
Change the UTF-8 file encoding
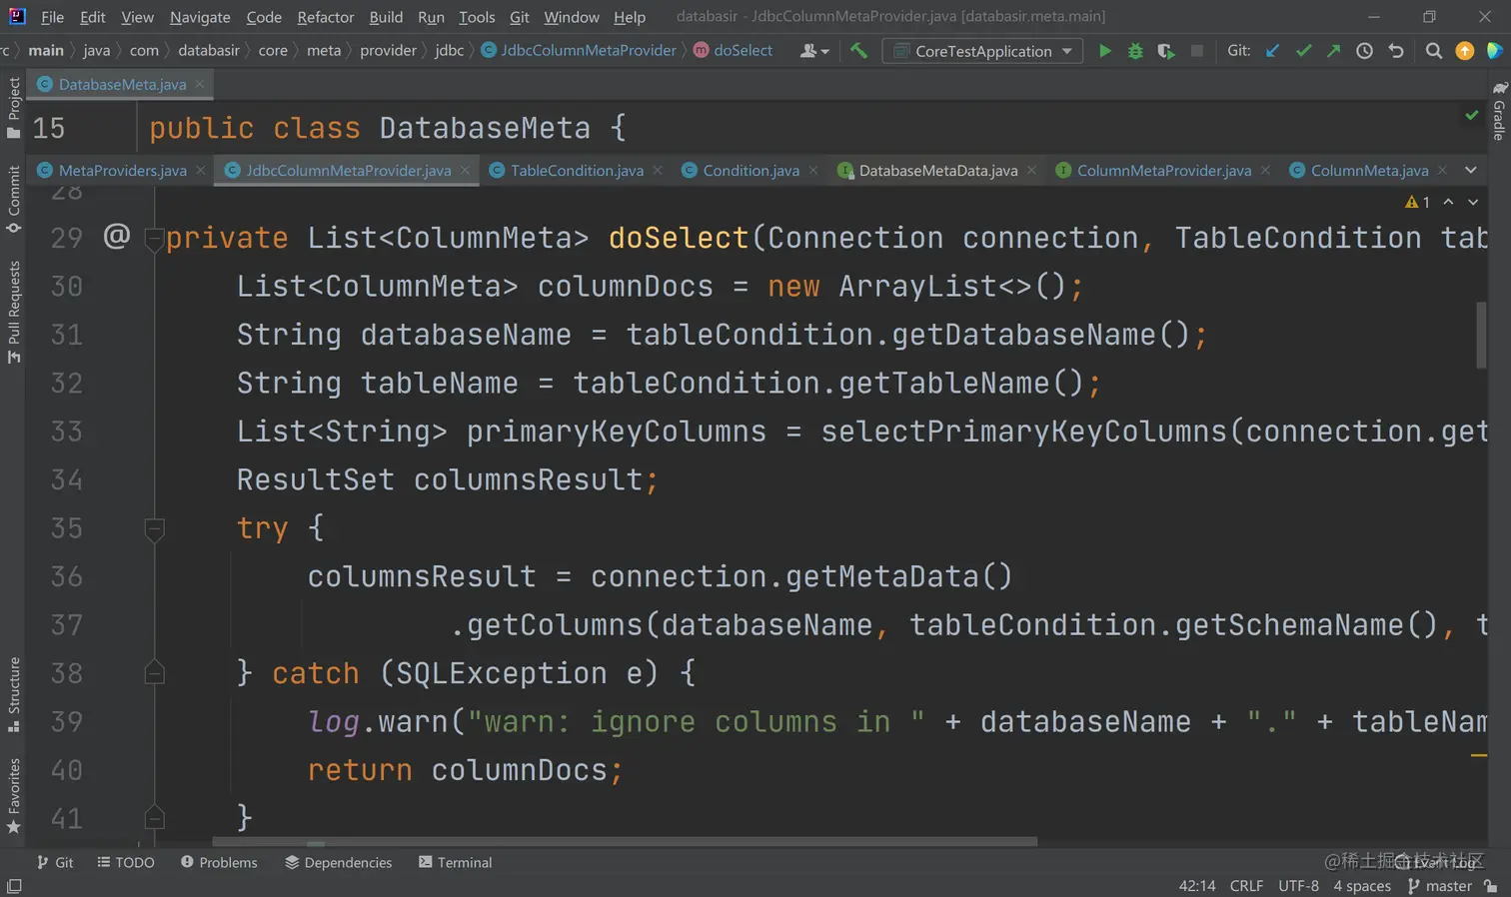click(1298, 886)
